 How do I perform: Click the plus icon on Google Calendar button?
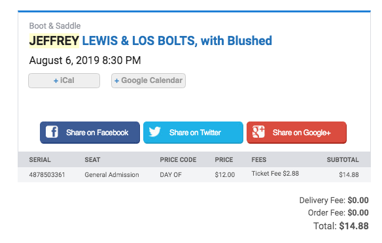coord(116,81)
